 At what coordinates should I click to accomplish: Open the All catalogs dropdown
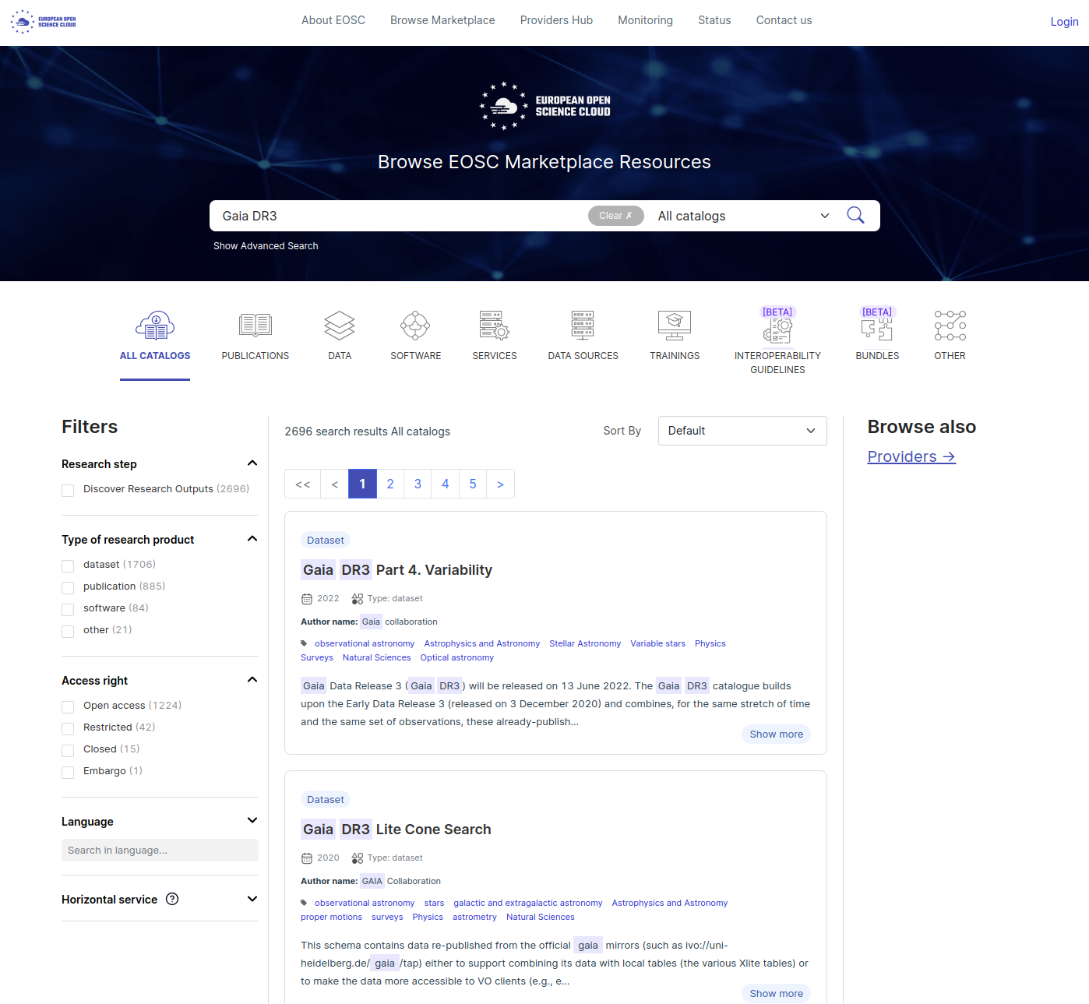(743, 216)
